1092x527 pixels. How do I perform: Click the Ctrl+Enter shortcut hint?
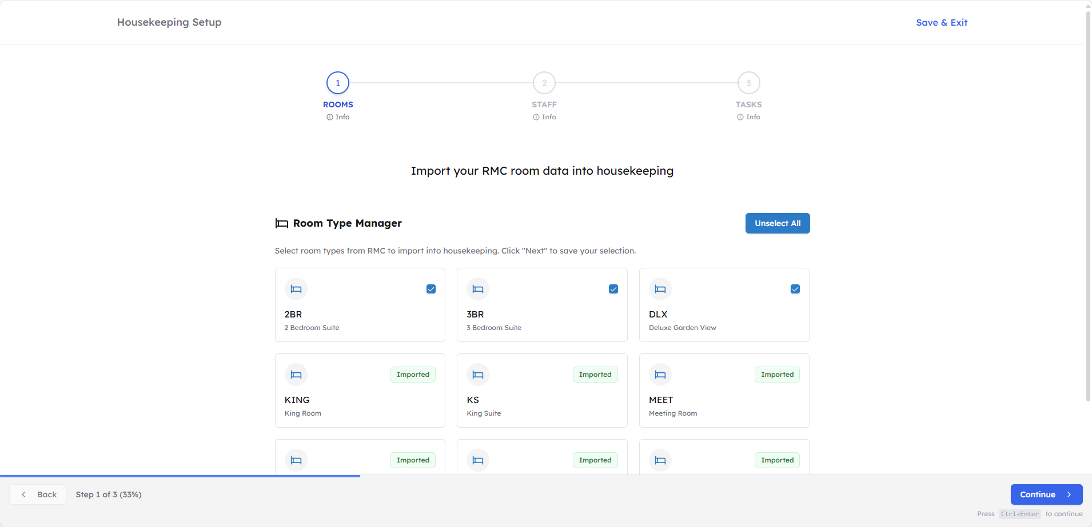click(x=1020, y=514)
